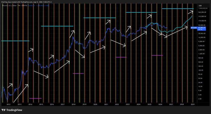Select the 28,000.00 price axis label
Screen dimensions: 211x114
202,33
